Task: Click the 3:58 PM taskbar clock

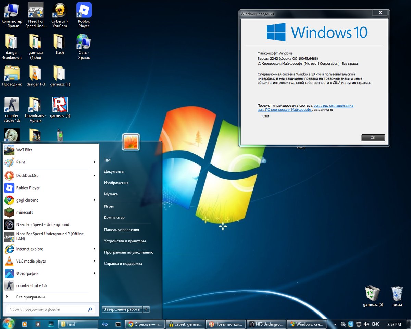Action: tap(394, 324)
